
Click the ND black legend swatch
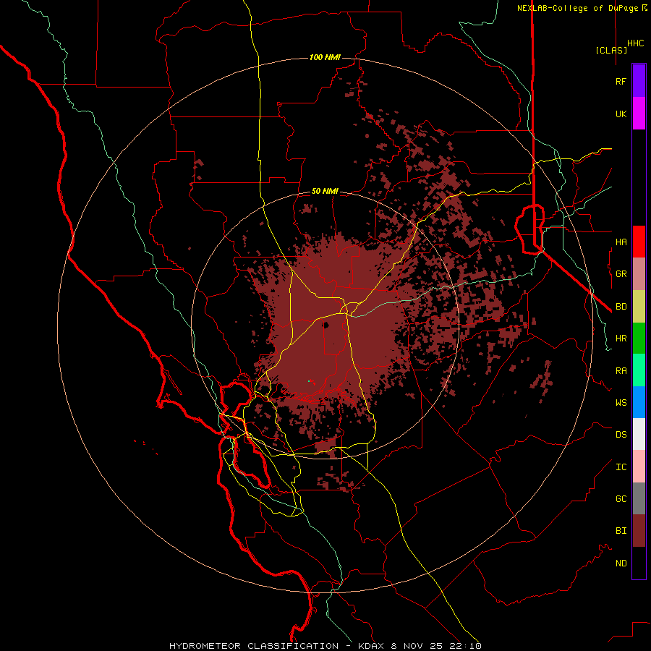[x=639, y=563]
